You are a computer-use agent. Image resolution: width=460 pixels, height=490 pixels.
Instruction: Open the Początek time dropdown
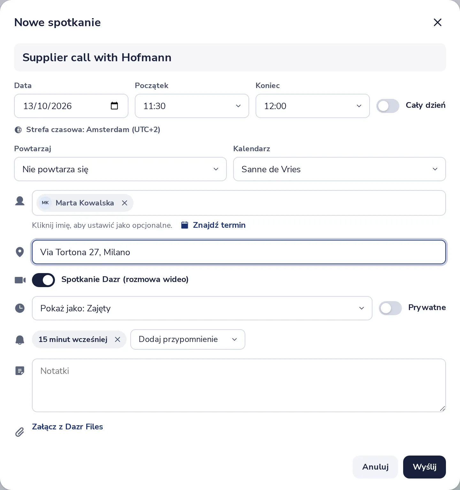point(192,106)
